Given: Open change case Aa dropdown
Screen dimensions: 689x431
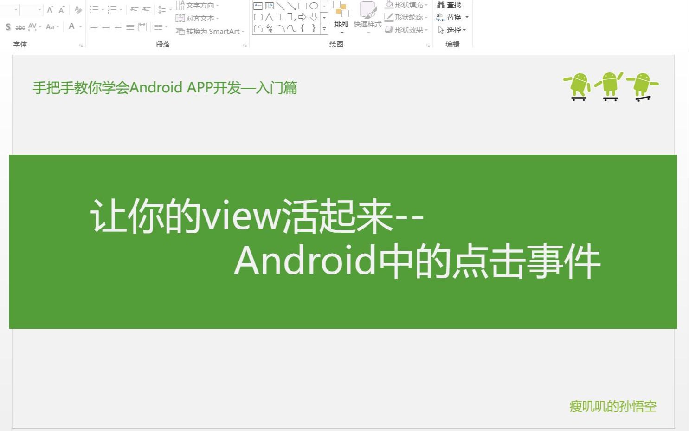Looking at the screenshot, I should (x=52, y=27).
